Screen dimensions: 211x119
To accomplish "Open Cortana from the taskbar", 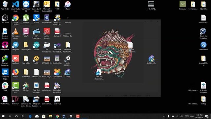I will point(16,116).
